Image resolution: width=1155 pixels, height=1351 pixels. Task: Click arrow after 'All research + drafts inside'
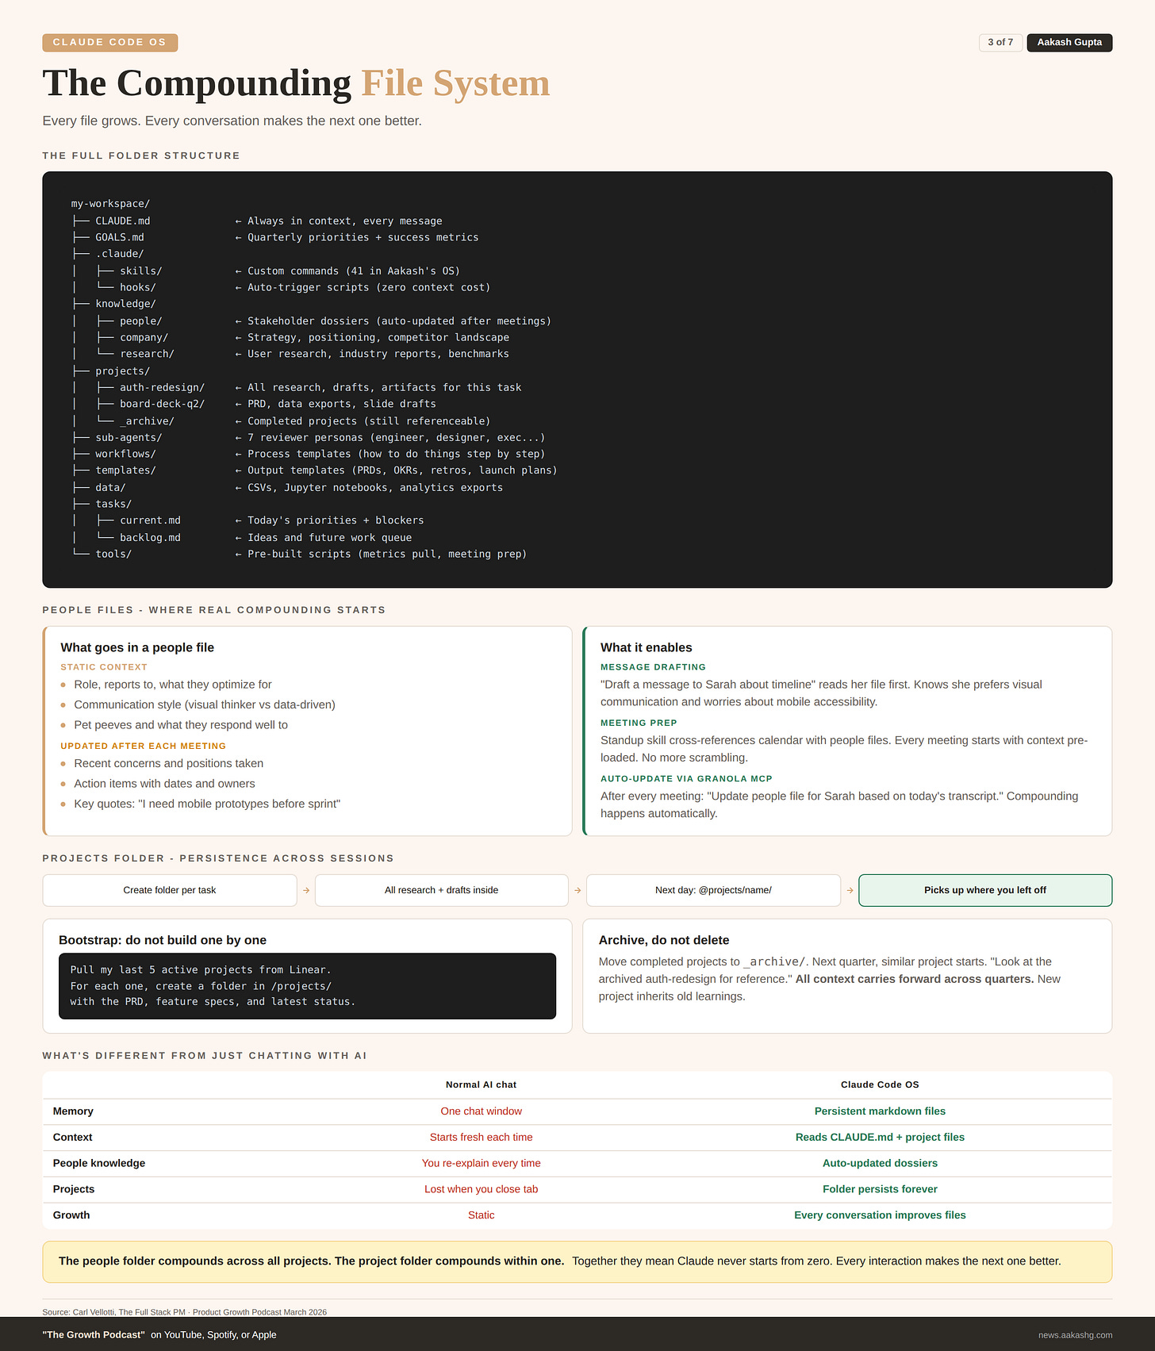pos(577,890)
